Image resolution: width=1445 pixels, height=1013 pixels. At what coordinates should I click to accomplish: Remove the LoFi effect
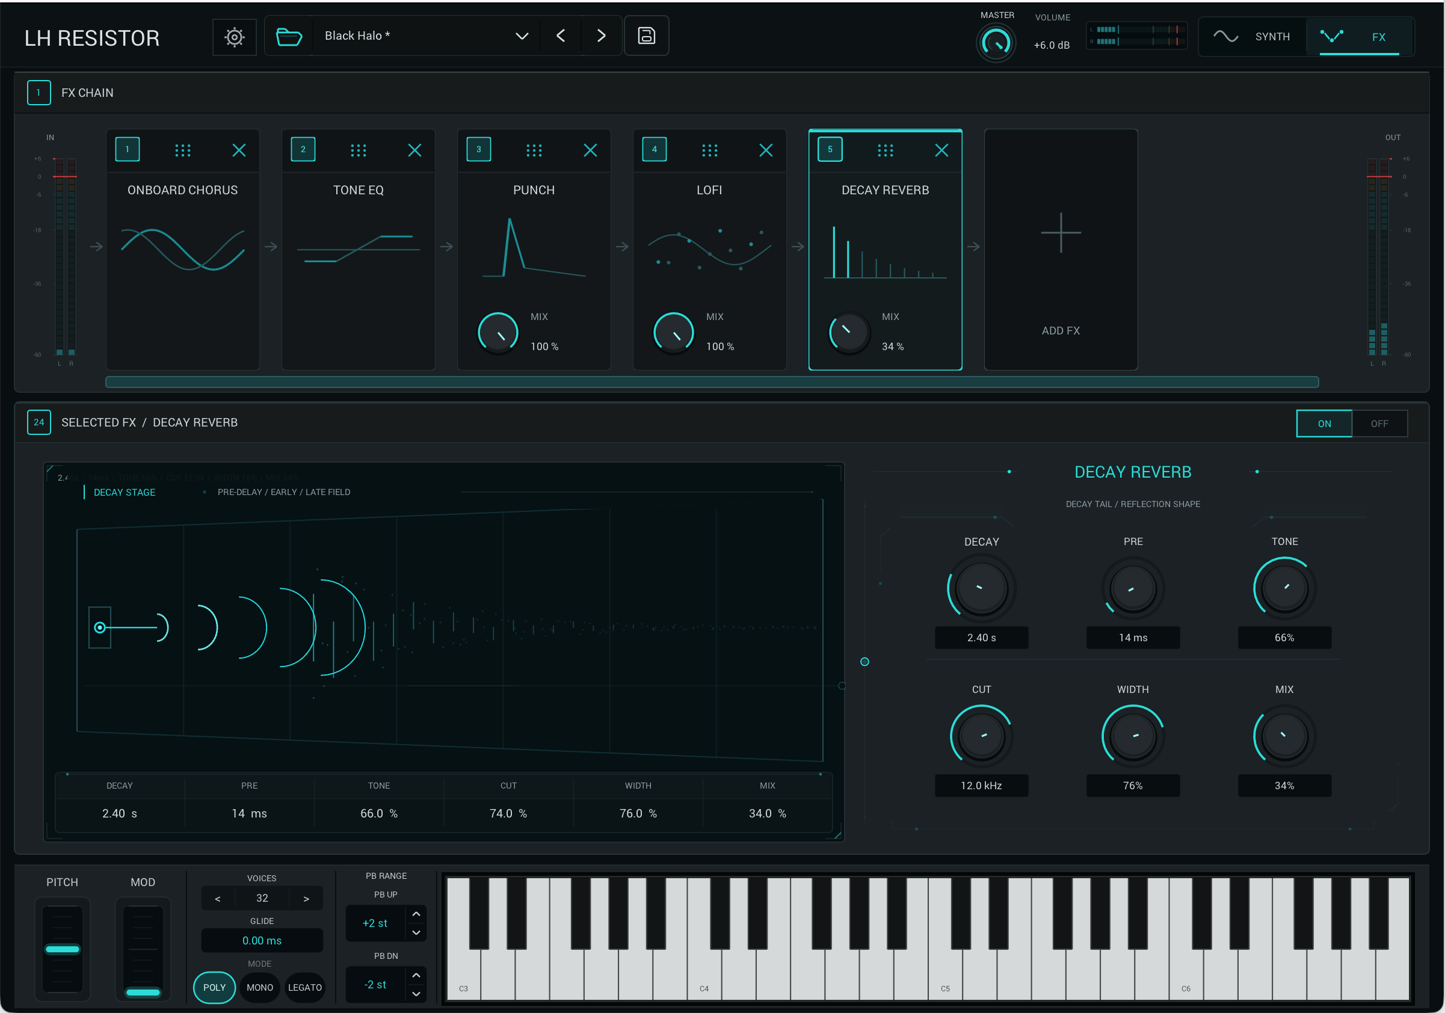[765, 150]
